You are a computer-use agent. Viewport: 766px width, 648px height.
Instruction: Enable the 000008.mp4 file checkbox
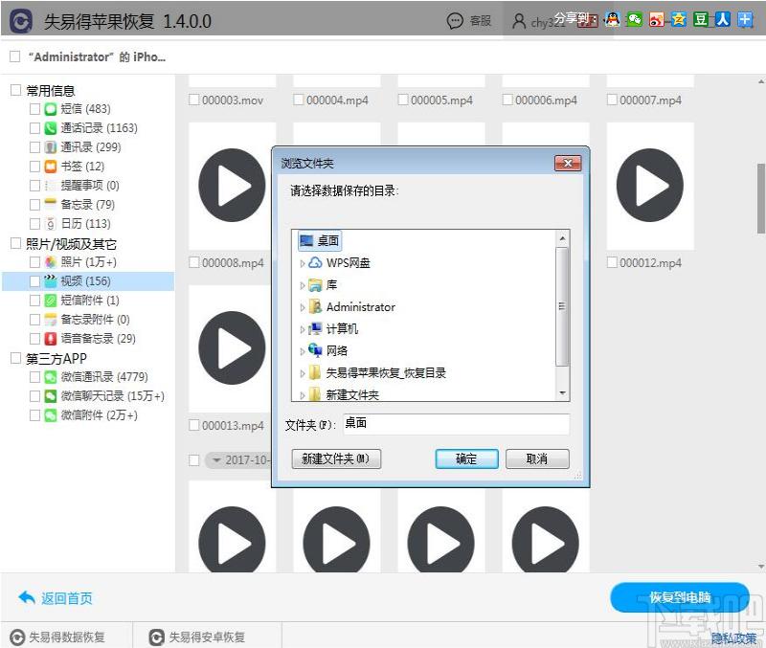coord(194,262)
